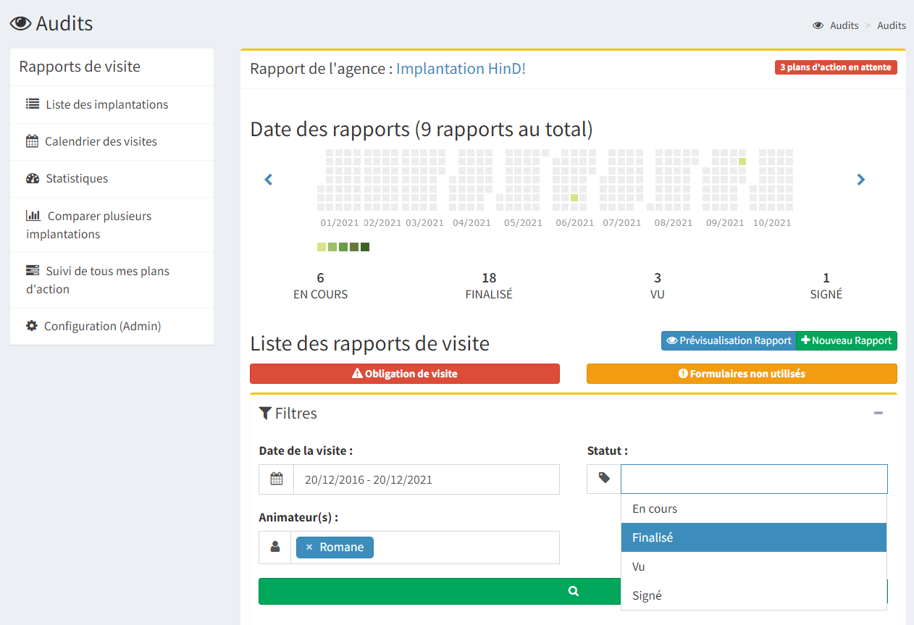The image size is (914, 625).
Task: Click the 10/2021 month label
Action: [772, 223]
